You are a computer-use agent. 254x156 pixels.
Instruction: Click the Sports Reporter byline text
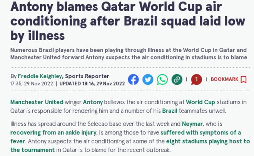click(x=87, y=76)
